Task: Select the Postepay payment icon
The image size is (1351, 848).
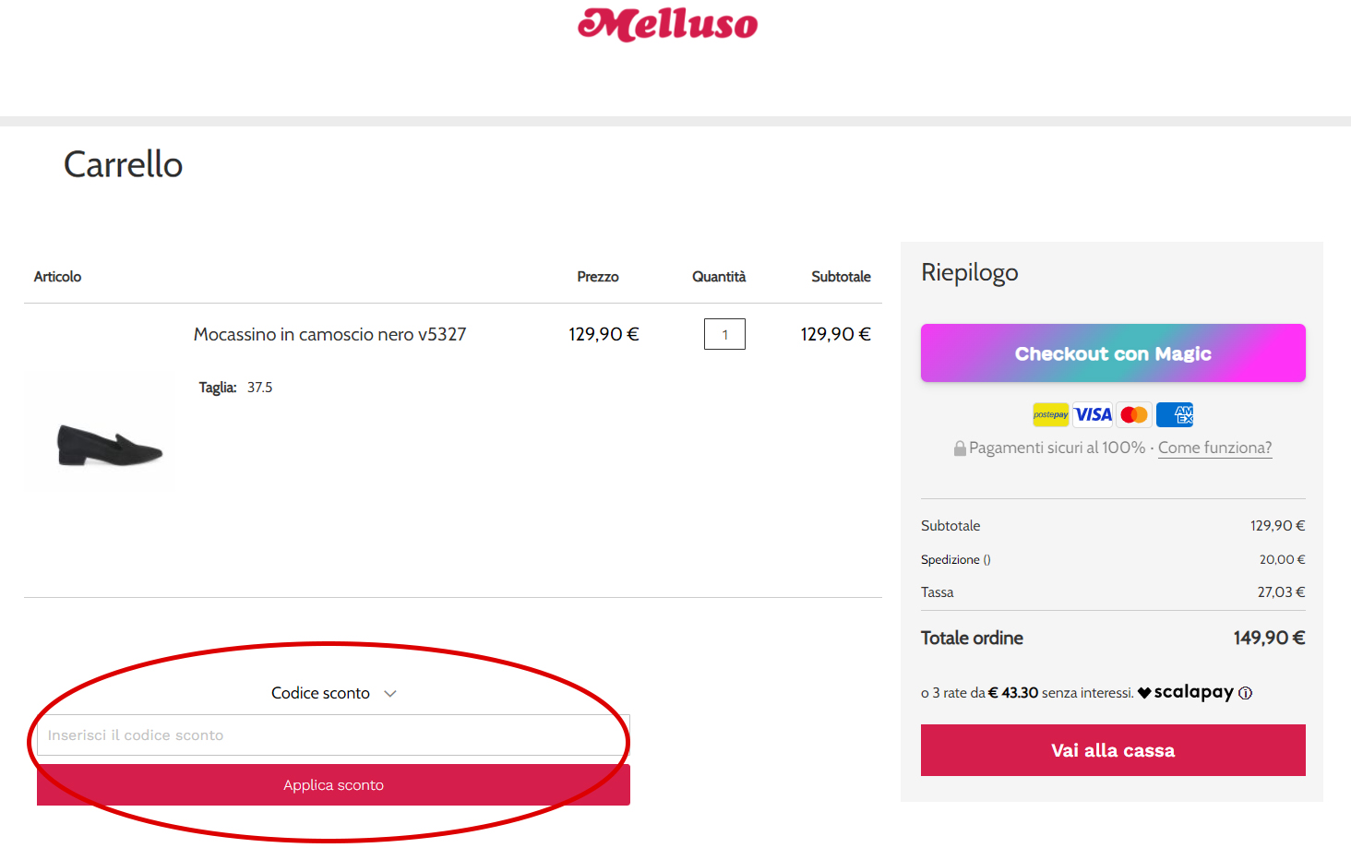Action: pos(1050,414)
